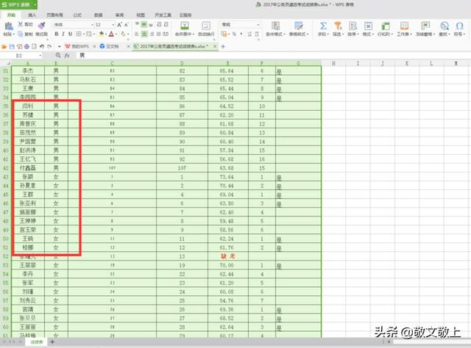Screen dimensions: 471x348
Task: Switch to the Page Layout (页面布局) tab
Action: tap(54, 15)
